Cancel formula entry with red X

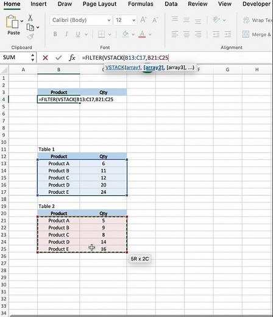[x=45, y=58]
